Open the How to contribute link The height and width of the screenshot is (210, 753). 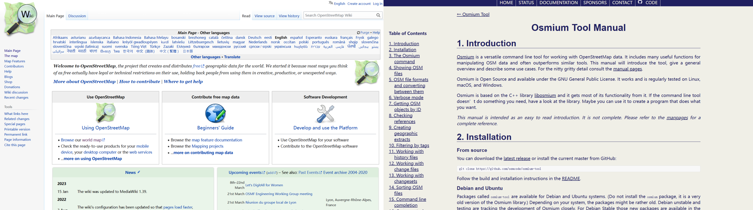[x=140, y=82]
